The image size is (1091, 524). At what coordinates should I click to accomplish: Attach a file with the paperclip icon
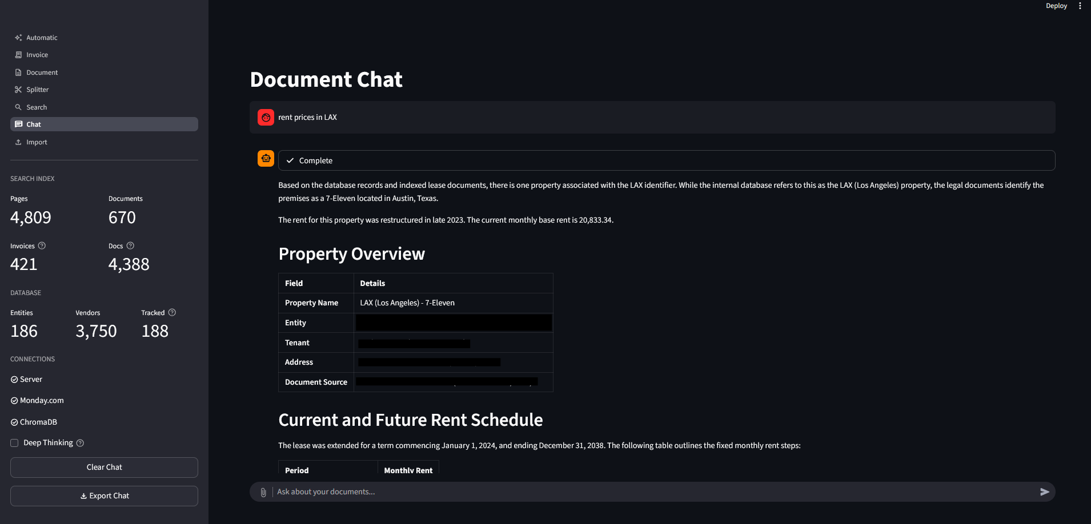(x=263, y=491)
